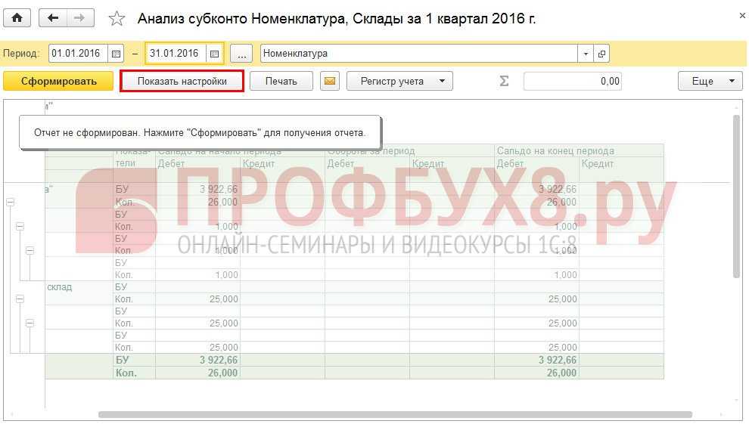Navigate back with the left arrow
749x424 pixels.
pos(52,18)
